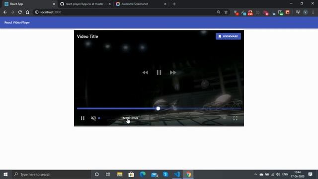The height and width of the screenshot is (179, 318).
Task: Open the system volume tray icon
Action: (278, 175)
